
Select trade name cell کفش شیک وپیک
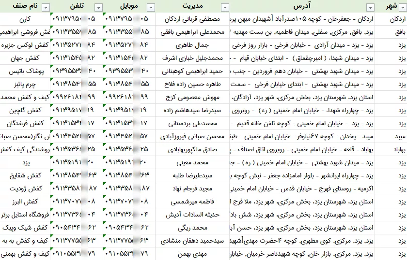25,228
